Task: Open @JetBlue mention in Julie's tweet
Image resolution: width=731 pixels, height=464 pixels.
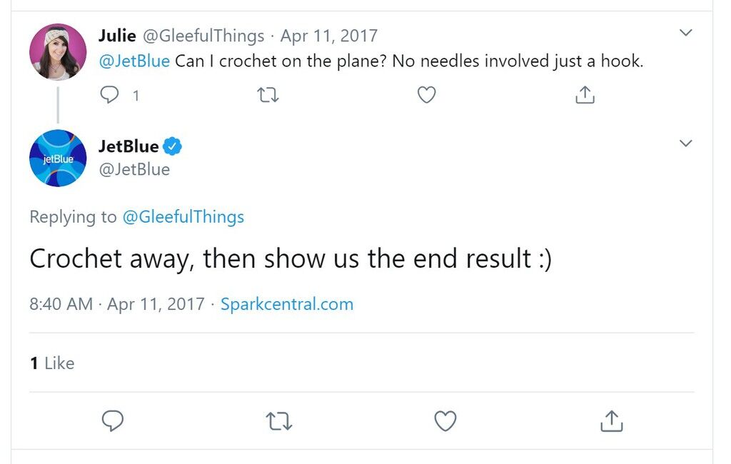Action: tap(134, 61)
